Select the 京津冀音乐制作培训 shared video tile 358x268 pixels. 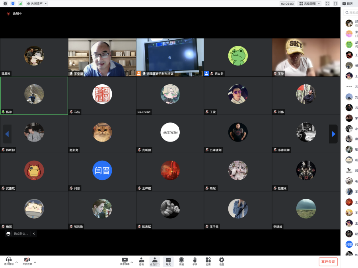click(x=170, y=57)
